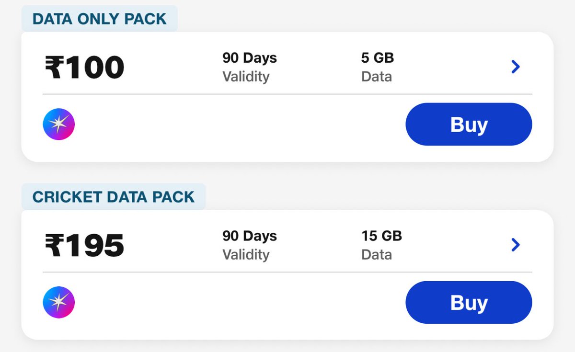Viewport: 575px width, 352px height.
Task: Select the CRICKET DATA PACK category label
Action: [x=114, y=197]
